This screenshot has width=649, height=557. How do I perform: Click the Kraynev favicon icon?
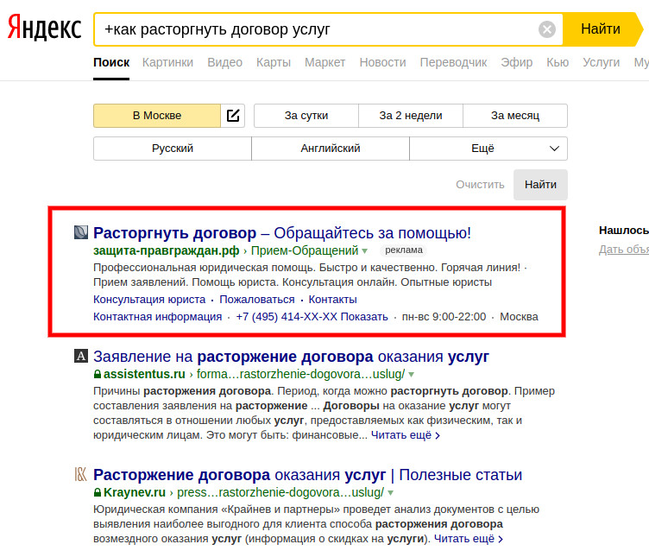point(81,474)
